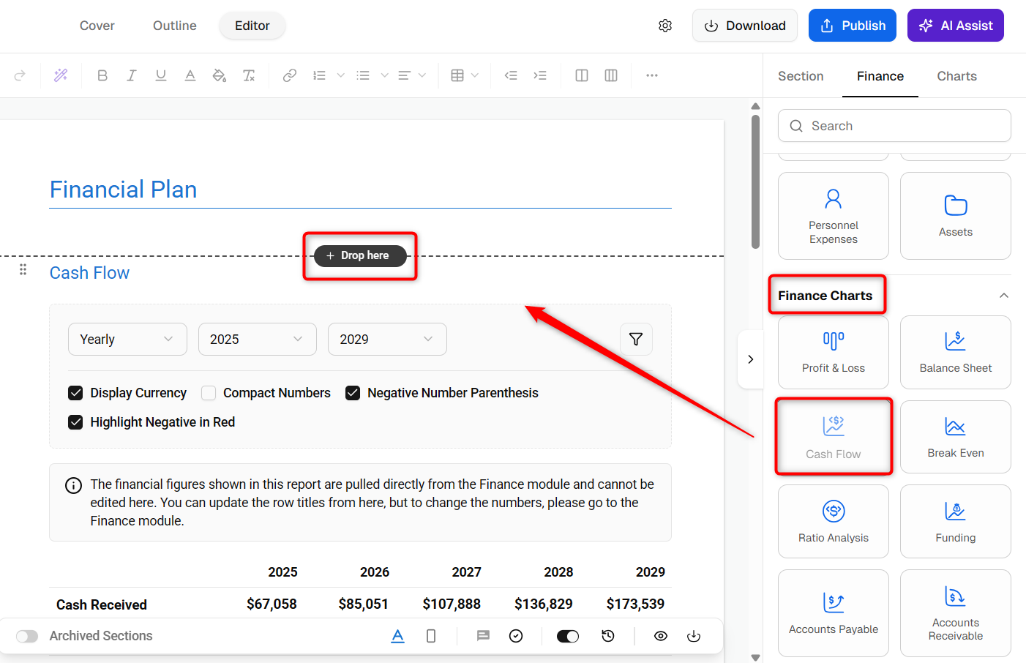Toggle underline formatting
This screenshot has height=663, width=1026.
[161, 75]
